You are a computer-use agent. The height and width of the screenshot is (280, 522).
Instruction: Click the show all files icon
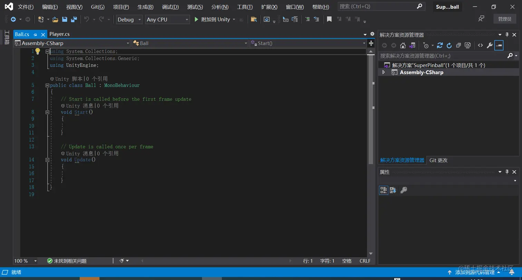pyautogui.click(x=468, y=45)
